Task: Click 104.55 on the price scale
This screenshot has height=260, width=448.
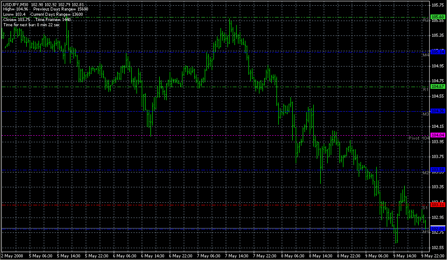Action: 438,96
